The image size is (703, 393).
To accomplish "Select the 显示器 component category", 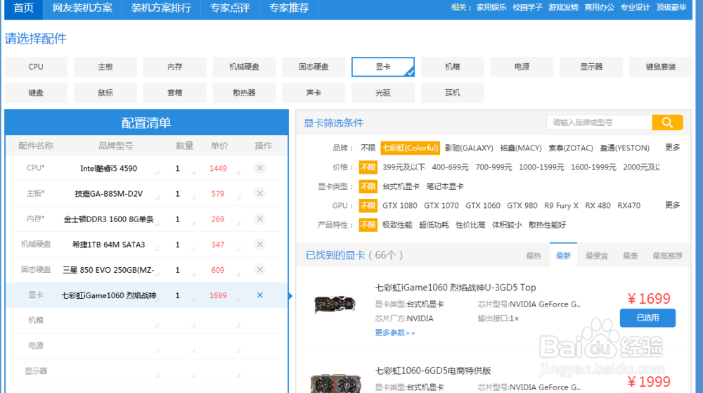I will click(591, 67).
